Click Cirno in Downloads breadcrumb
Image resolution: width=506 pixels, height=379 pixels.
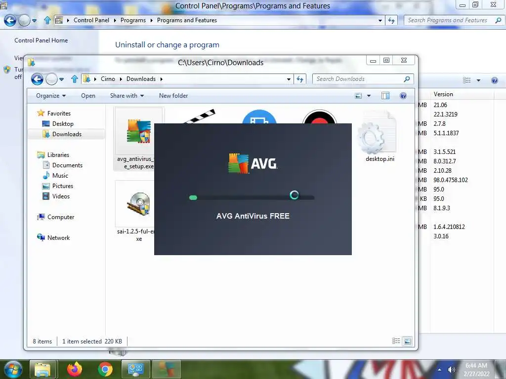[x=108, y=79]
